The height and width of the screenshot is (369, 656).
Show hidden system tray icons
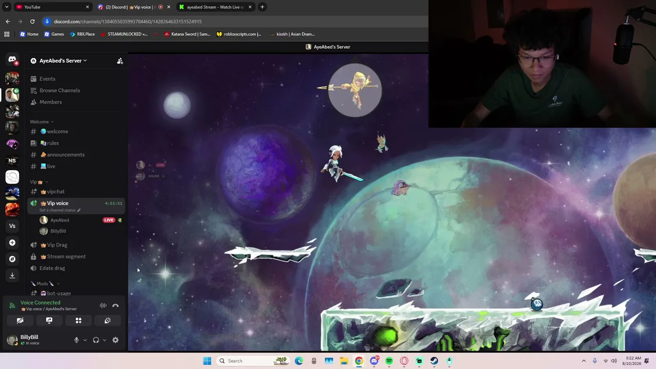[x=583, y=361]
